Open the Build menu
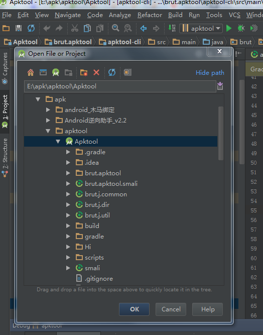This screenshot has width=263, height=335. click(x=175, y=15)
